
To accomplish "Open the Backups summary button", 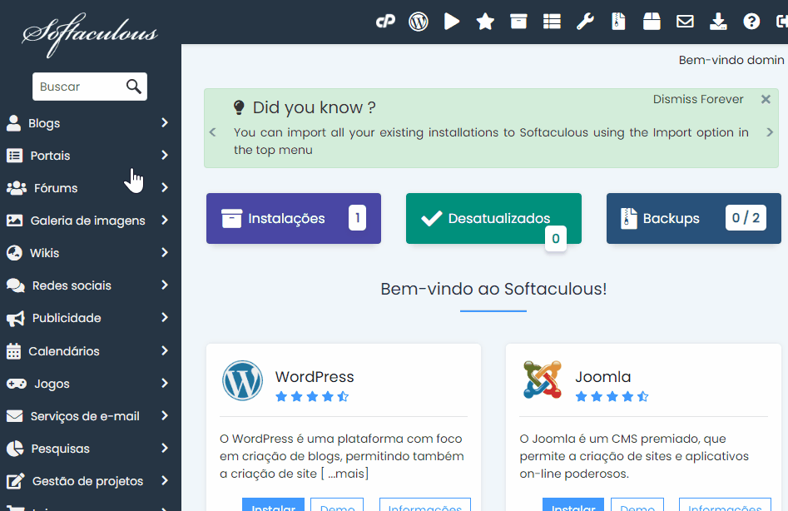I will point(693,219).
